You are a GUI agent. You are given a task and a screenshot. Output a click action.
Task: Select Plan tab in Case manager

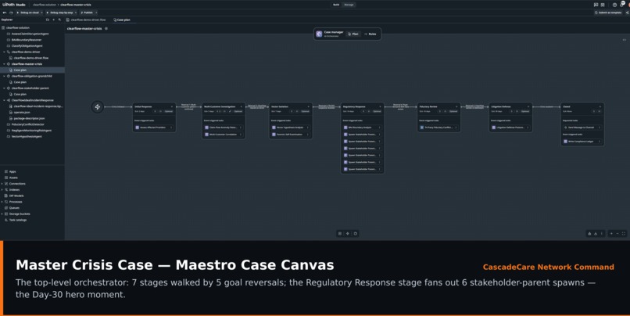pos(353,34)
